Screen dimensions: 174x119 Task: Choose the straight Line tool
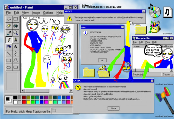[x=9, y=54]
